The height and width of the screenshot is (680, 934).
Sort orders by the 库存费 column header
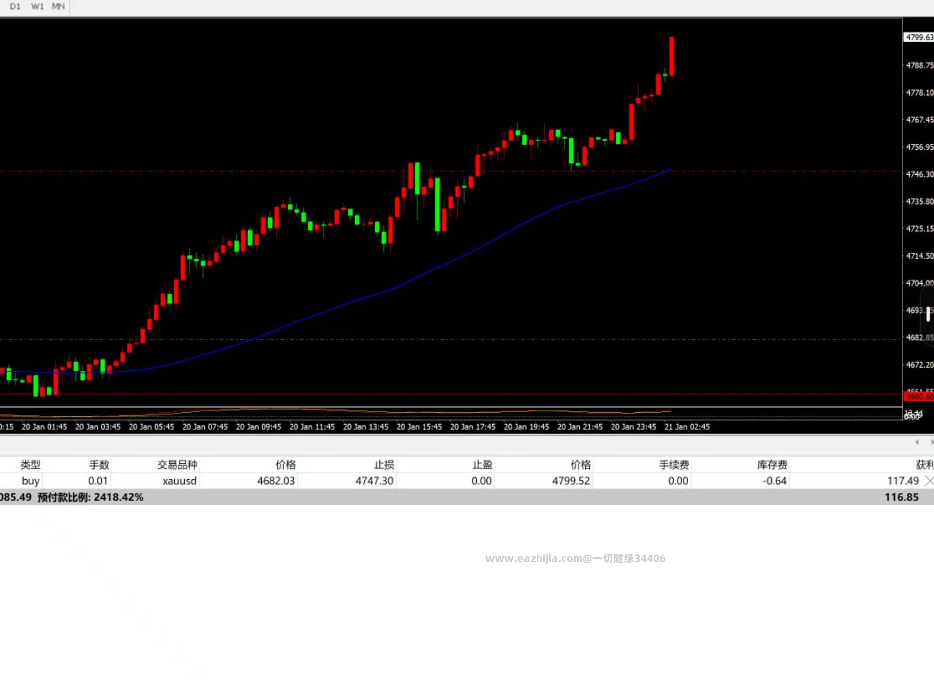click(772, 465)
